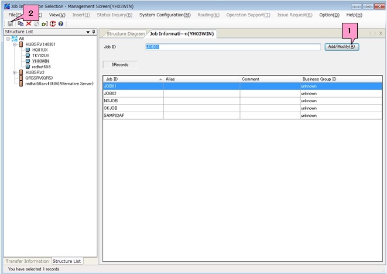Select the NGJOB row in the table
This screenshot has width=387, height=274.
[x=111, y=101]
